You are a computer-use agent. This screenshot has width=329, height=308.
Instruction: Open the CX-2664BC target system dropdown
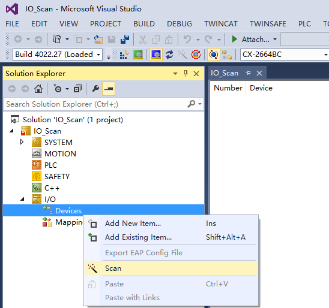[x=325, y=55]
